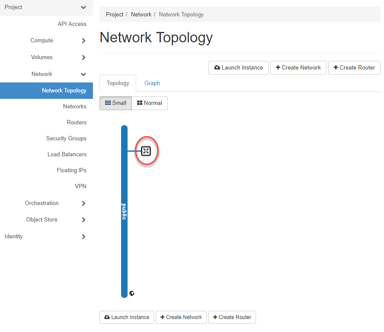Click top Create Router button

(354, 68)
